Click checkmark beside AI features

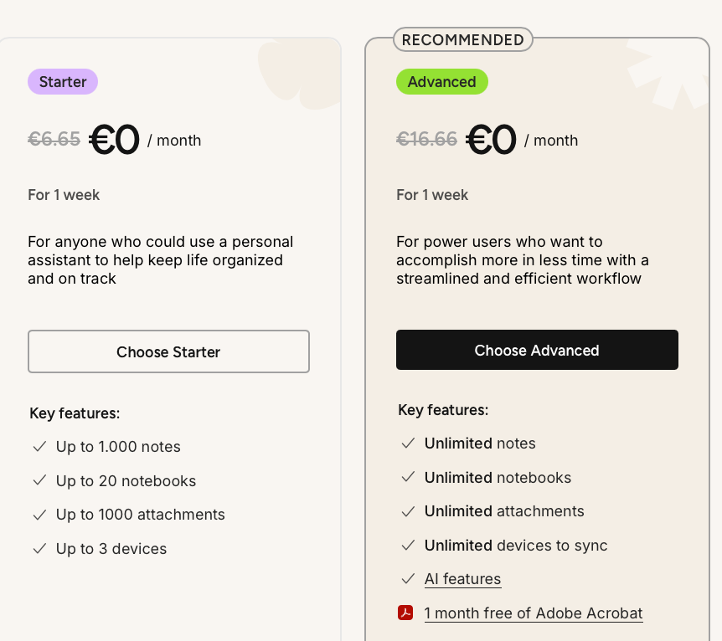408,579
